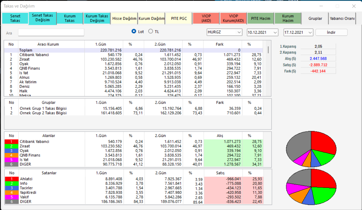The width and height of the screenshot is (362, 210).
Task: Click gray swatch 6 beside DIGER in Alanlar
Action: 11,164
